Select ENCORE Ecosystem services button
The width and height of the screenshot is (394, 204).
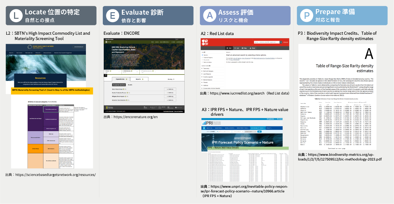(x=119, y=85)
